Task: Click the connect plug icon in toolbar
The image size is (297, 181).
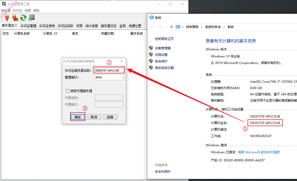Action: (x=7, y=18)
